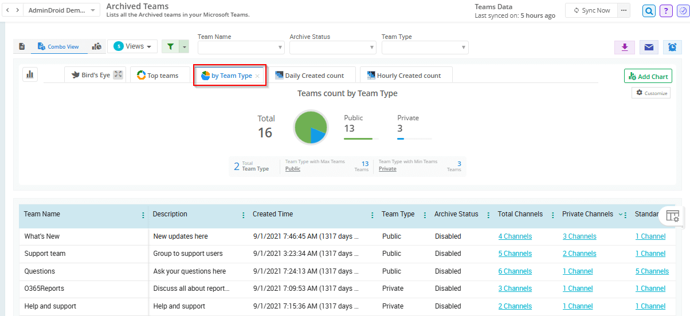Switch to the Top teams chart tab

158,76
